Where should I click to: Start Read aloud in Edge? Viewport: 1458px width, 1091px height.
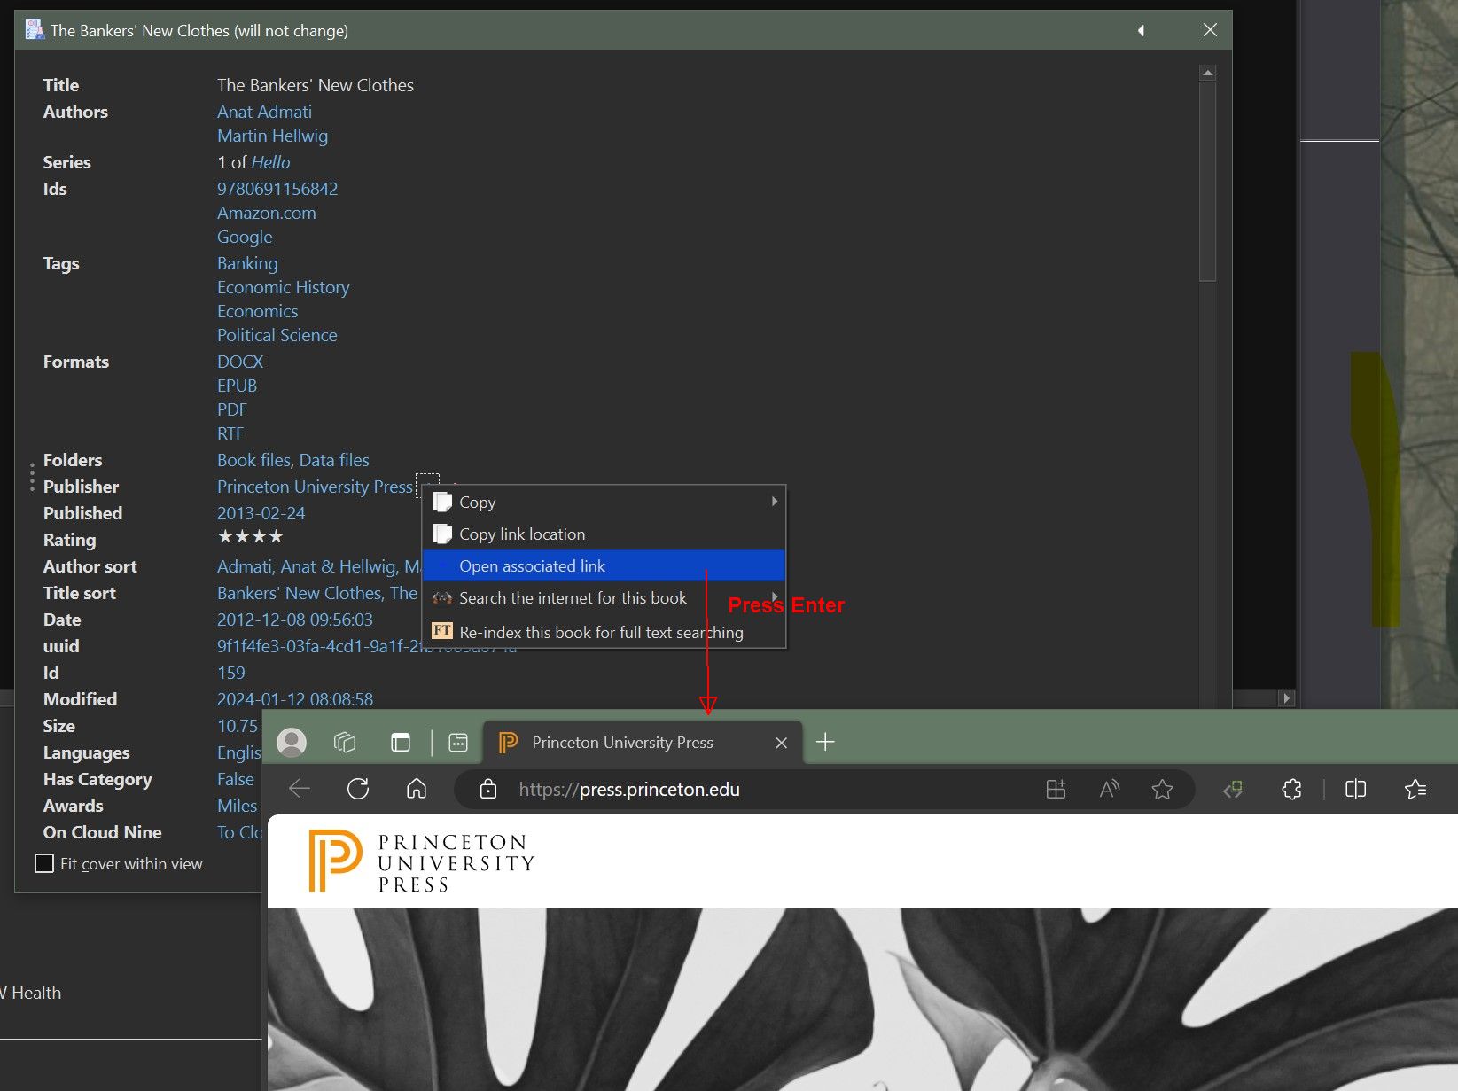[x=1109, y=789]
